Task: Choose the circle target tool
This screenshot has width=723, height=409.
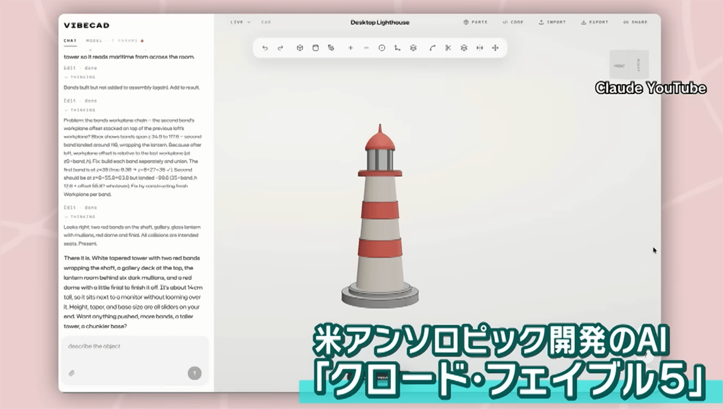Action: point(381,48)
